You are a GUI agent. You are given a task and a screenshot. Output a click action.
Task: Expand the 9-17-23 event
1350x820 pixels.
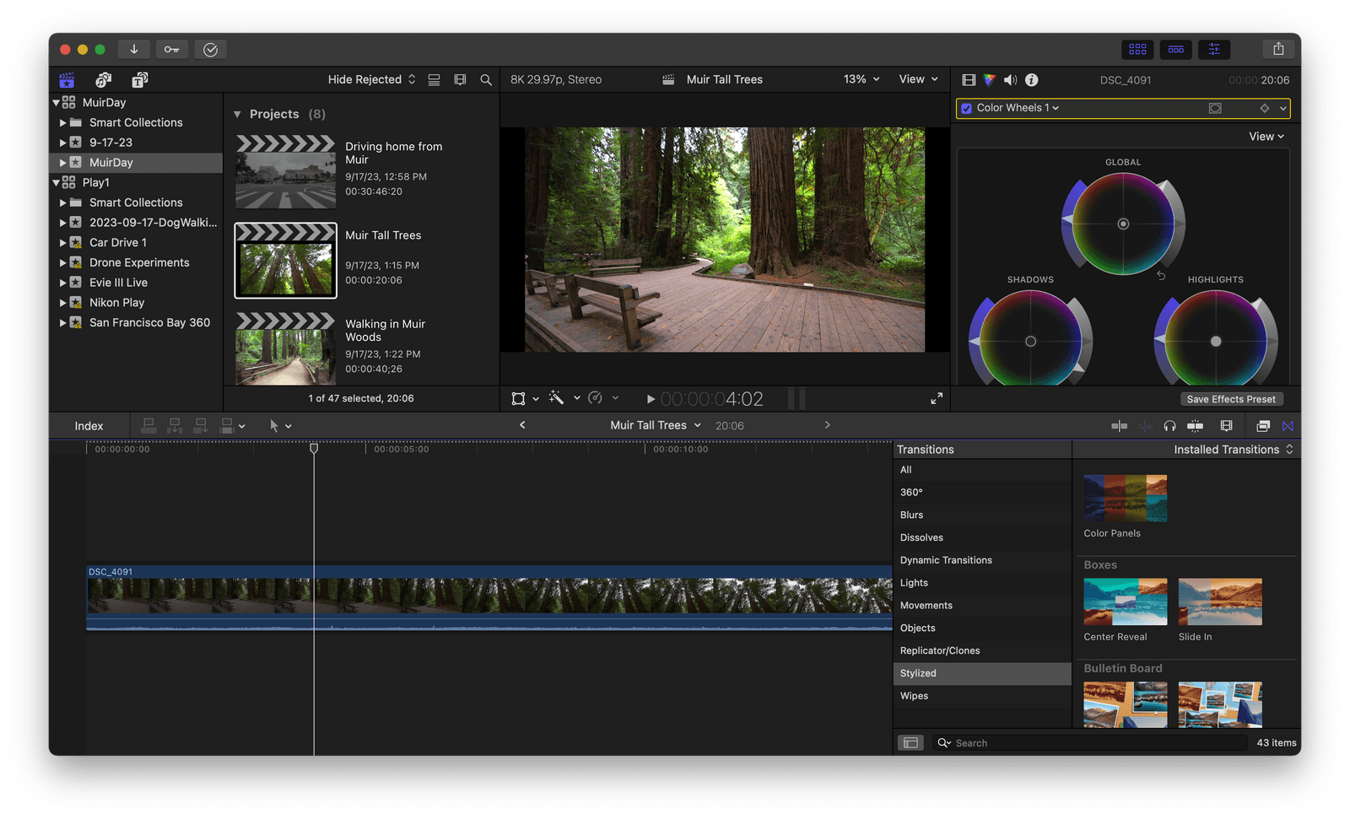coord(62,143)
